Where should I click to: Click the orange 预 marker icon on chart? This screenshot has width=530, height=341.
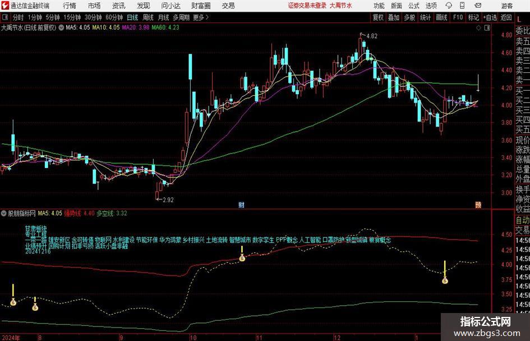click(478, 205)
